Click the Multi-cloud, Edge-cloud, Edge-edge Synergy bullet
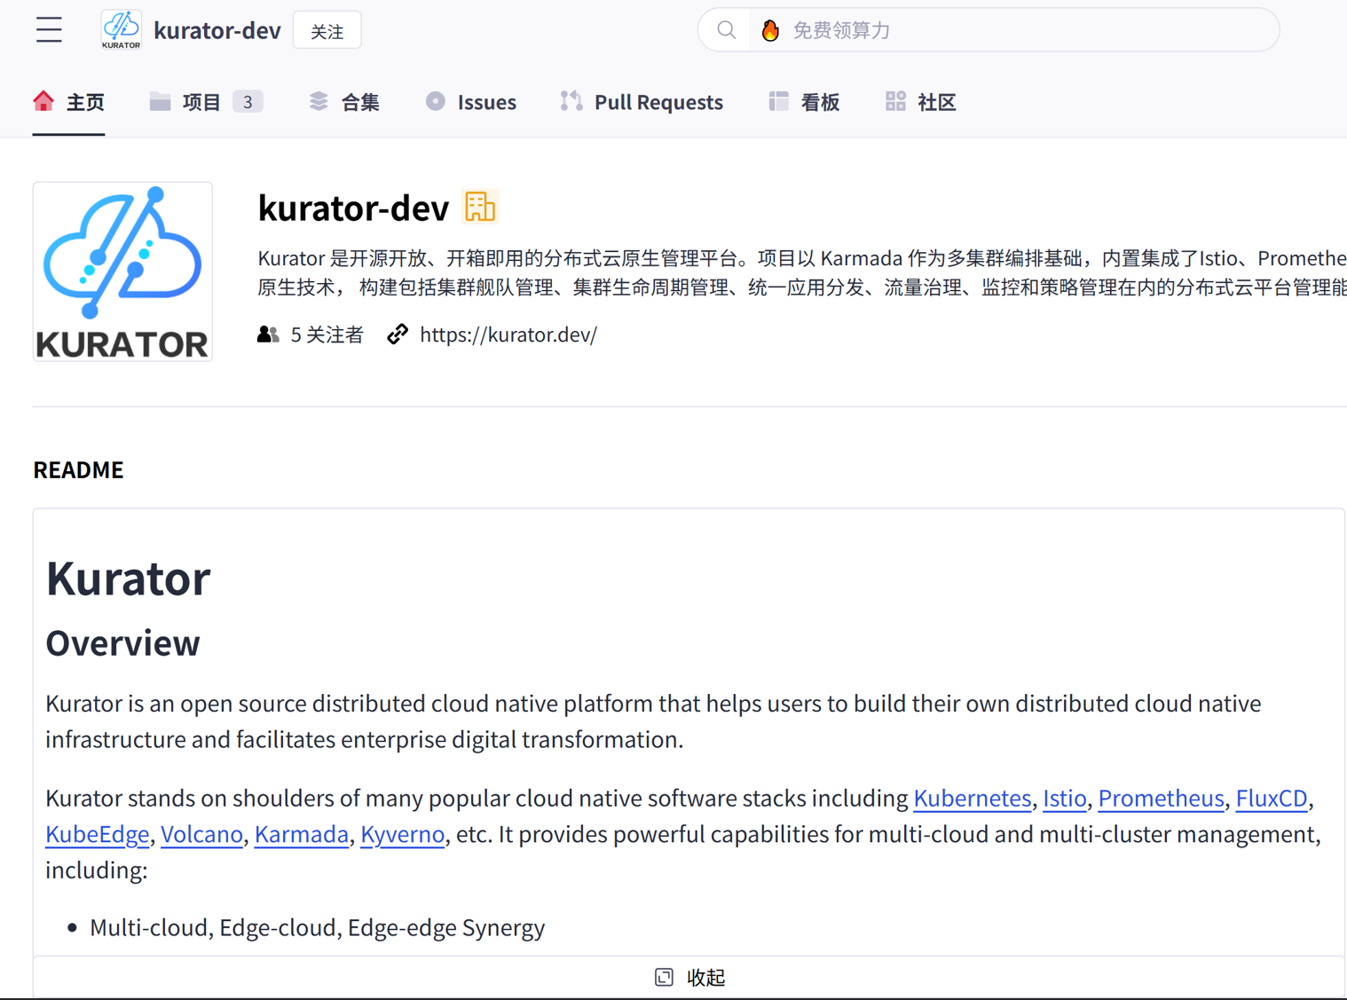 coord(318,927)
